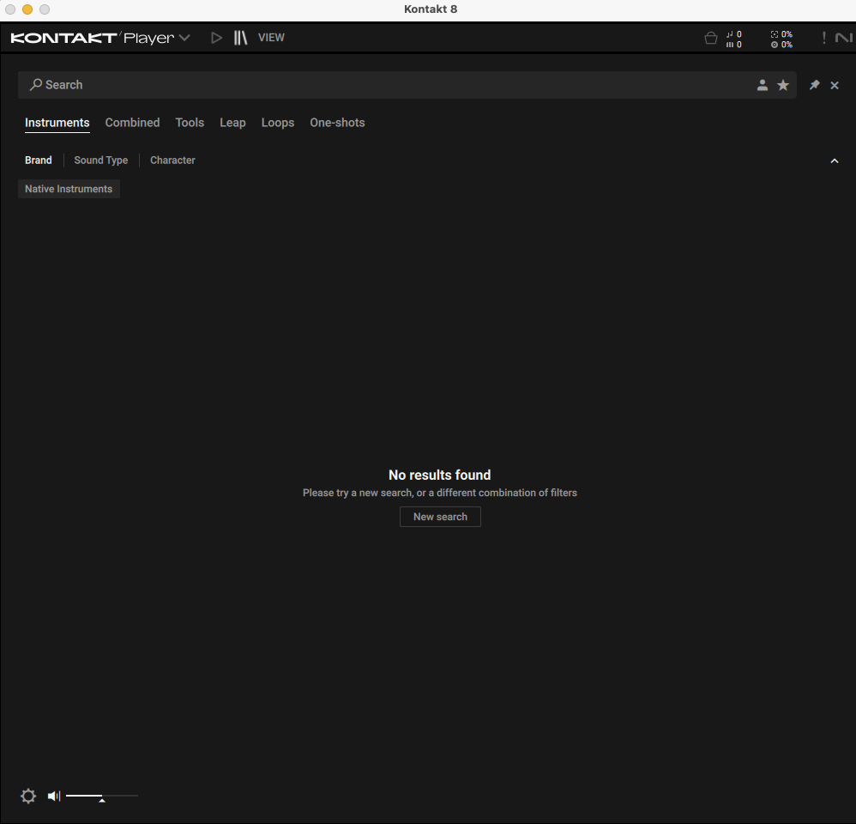The width and height of the screenshot is (856, 824).
Task: Minimize the Kontakt 8 window with the yellow button
Action: 27,9
